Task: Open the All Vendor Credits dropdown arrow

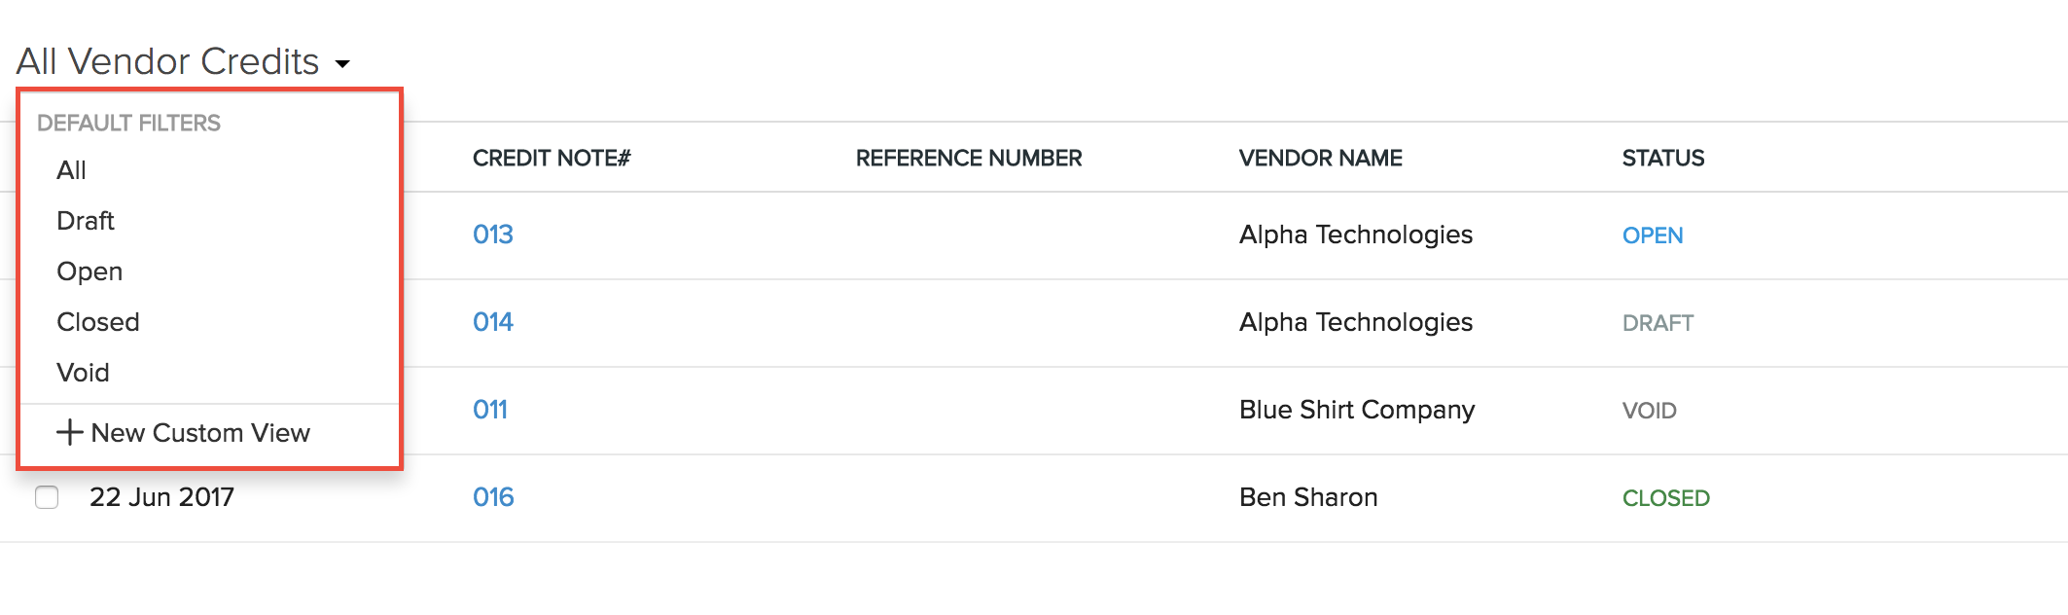Action: click(x=342, y=62)
